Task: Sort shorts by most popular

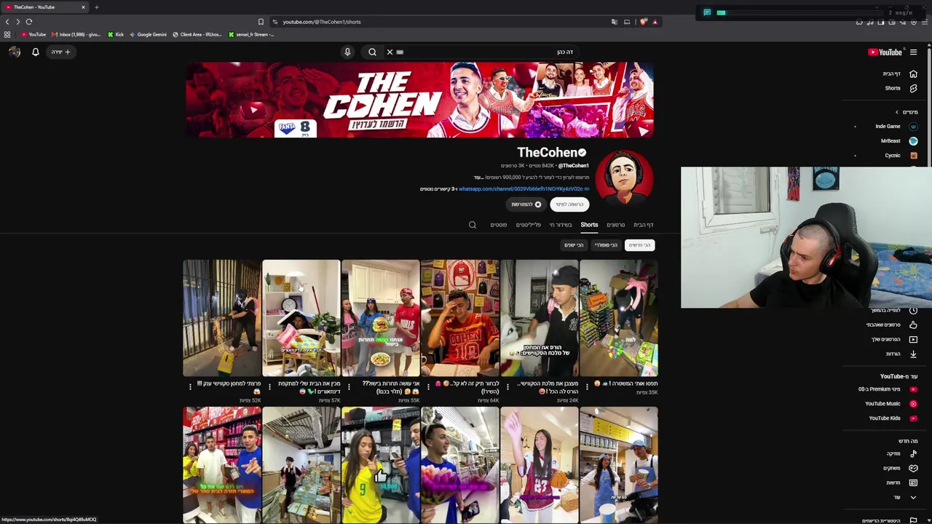Action: click(x=606, y=245)
